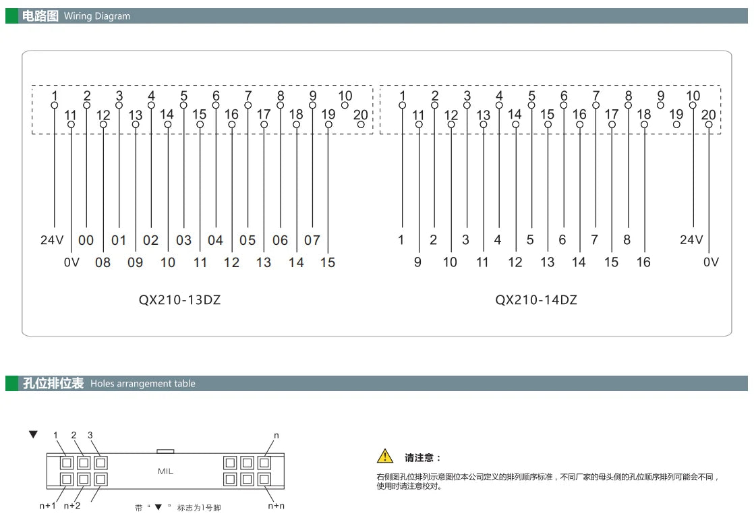Select the top-left hole square of MIL connector
This screenshot has height=522, width=754.
point(67,463)
